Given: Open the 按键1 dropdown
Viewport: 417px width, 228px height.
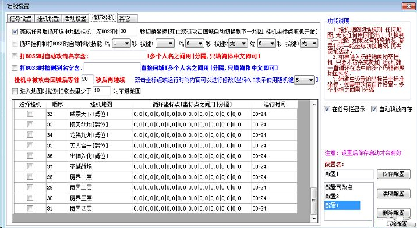Looking at the screenshot, I should [x=165, y=43].
